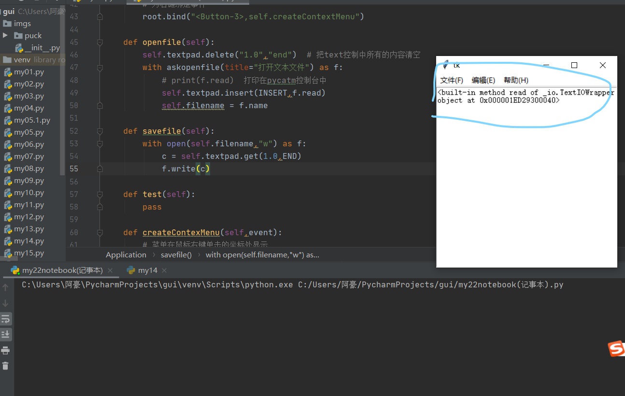
Task: Select my05.py in project tree
Action: click(29, 132)
